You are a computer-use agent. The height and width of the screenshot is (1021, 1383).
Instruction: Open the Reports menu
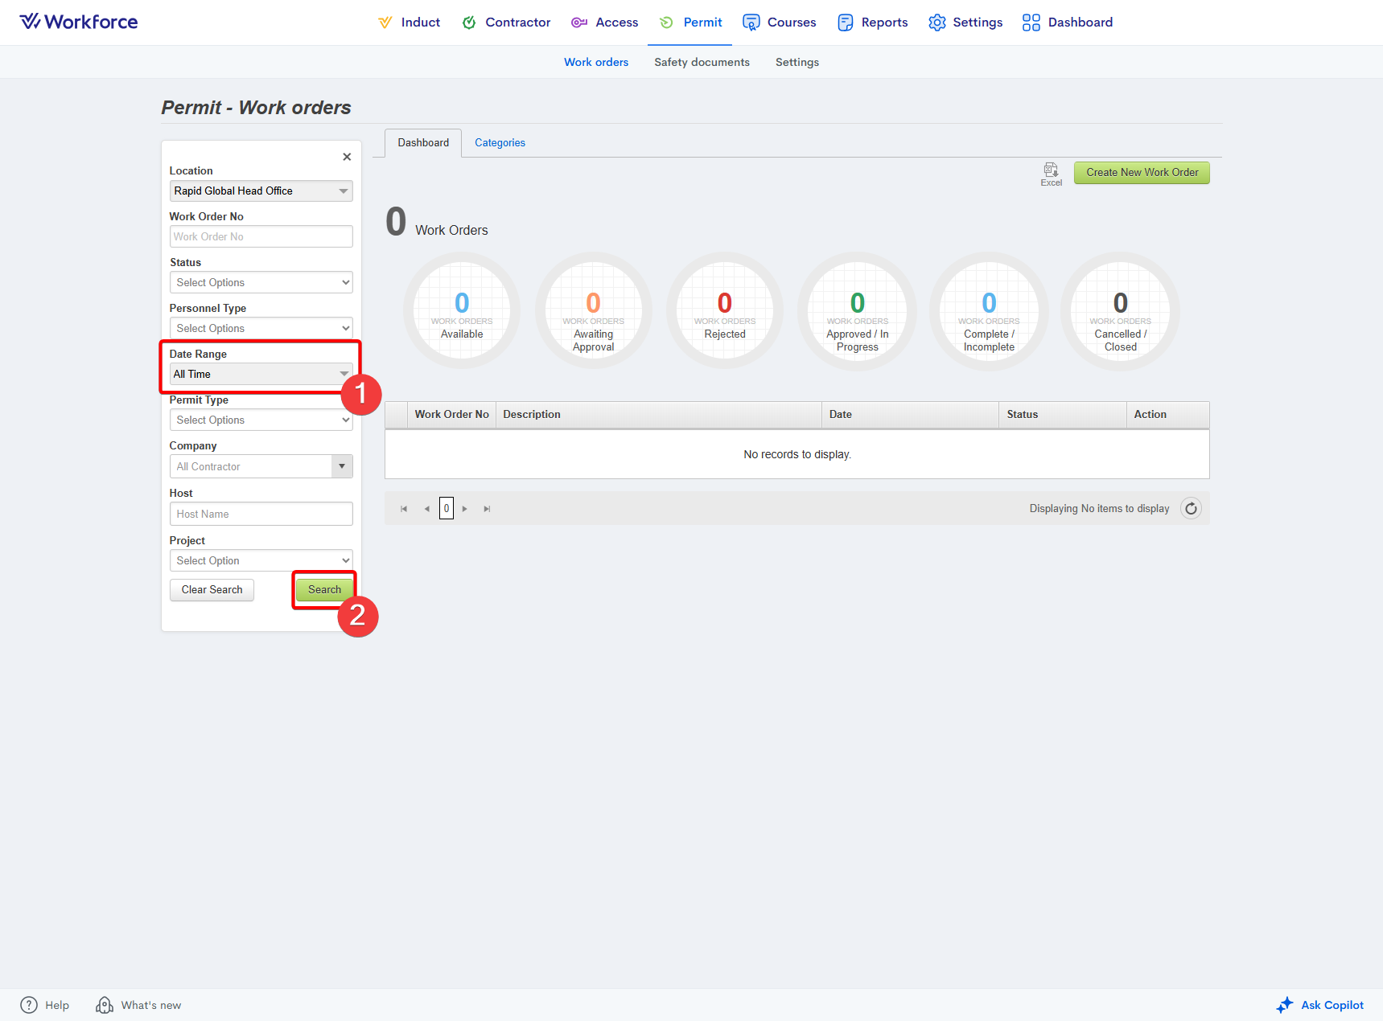point(873,23)
